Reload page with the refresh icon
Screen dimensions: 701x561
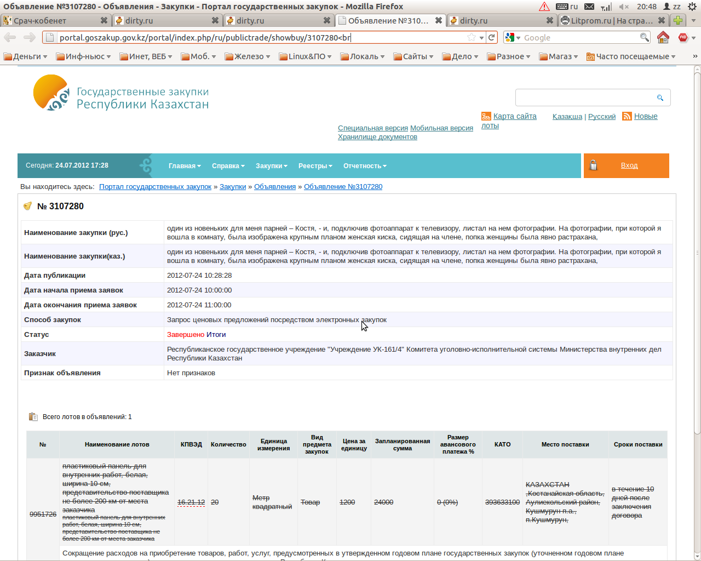coord(492,37)
